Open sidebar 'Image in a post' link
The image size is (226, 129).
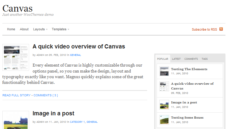tap(184, 103)
